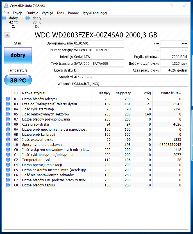Click the status orb for attribute C1
The image size is (193, 234).
click(8, 155)
